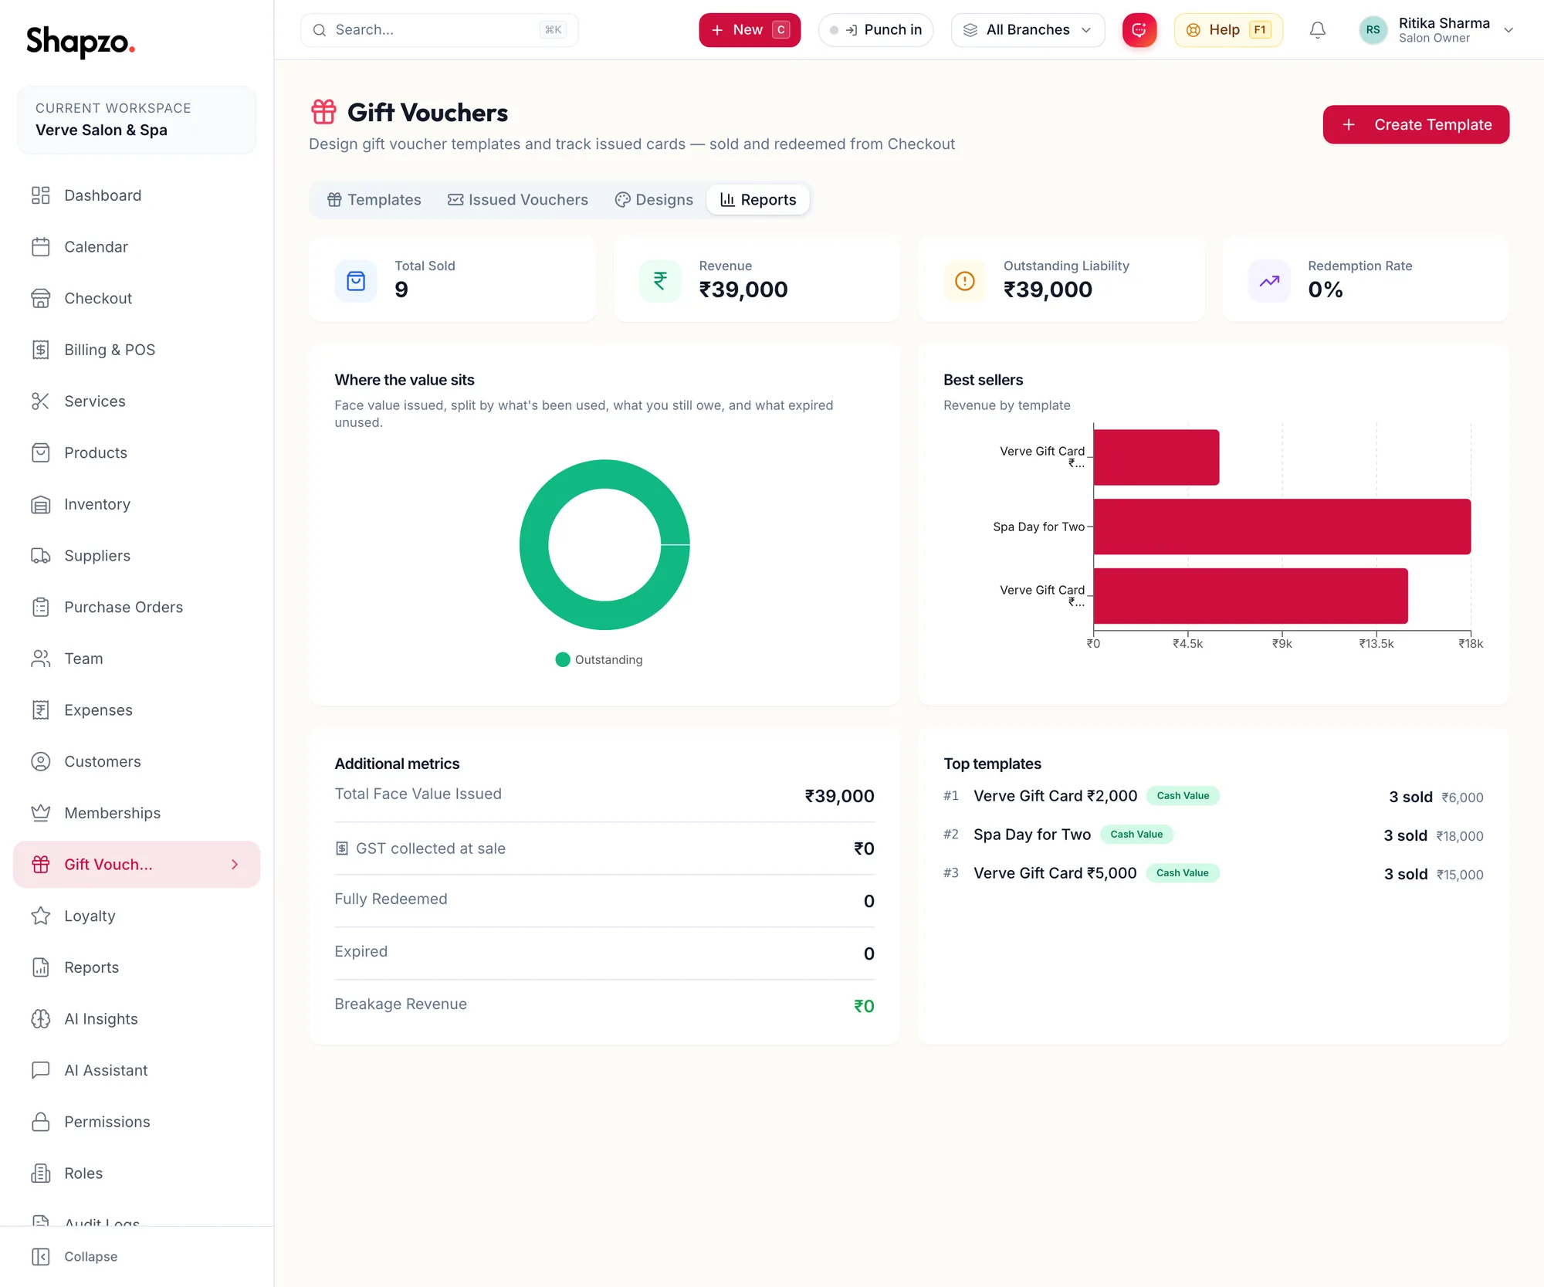Screen dimensions: 1544x1287
Task: Open the Dashboard sidebar icon
Action: tap(40, 195)
